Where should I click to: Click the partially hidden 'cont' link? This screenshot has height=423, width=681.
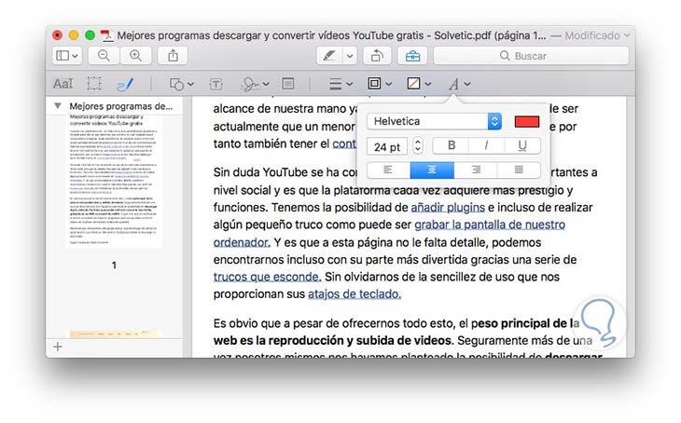344,144
